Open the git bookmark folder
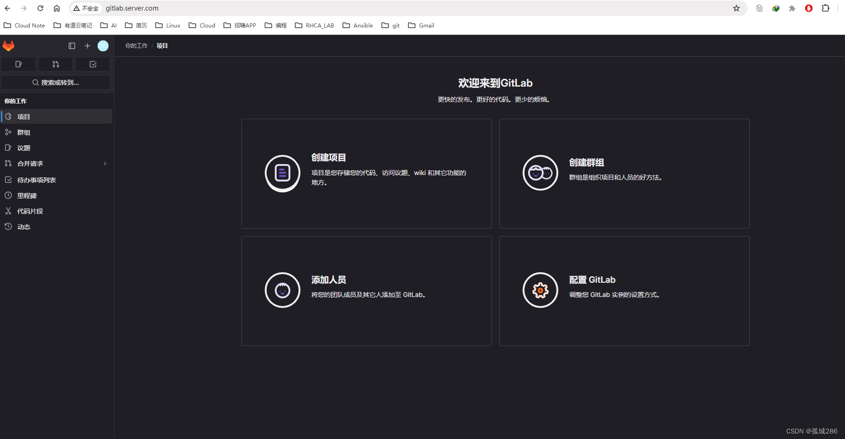The height and width of the screenshot is (439, 845). point(391,26)
